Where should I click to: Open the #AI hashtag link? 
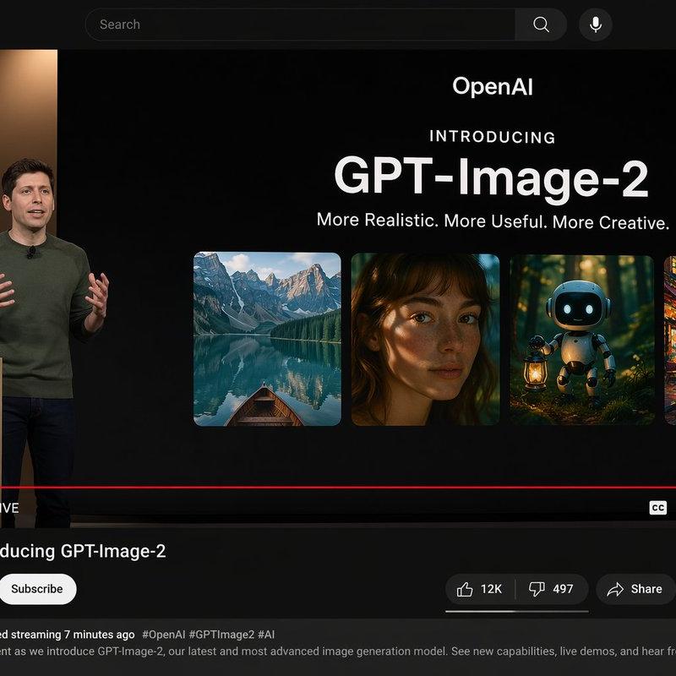[266, 635]
